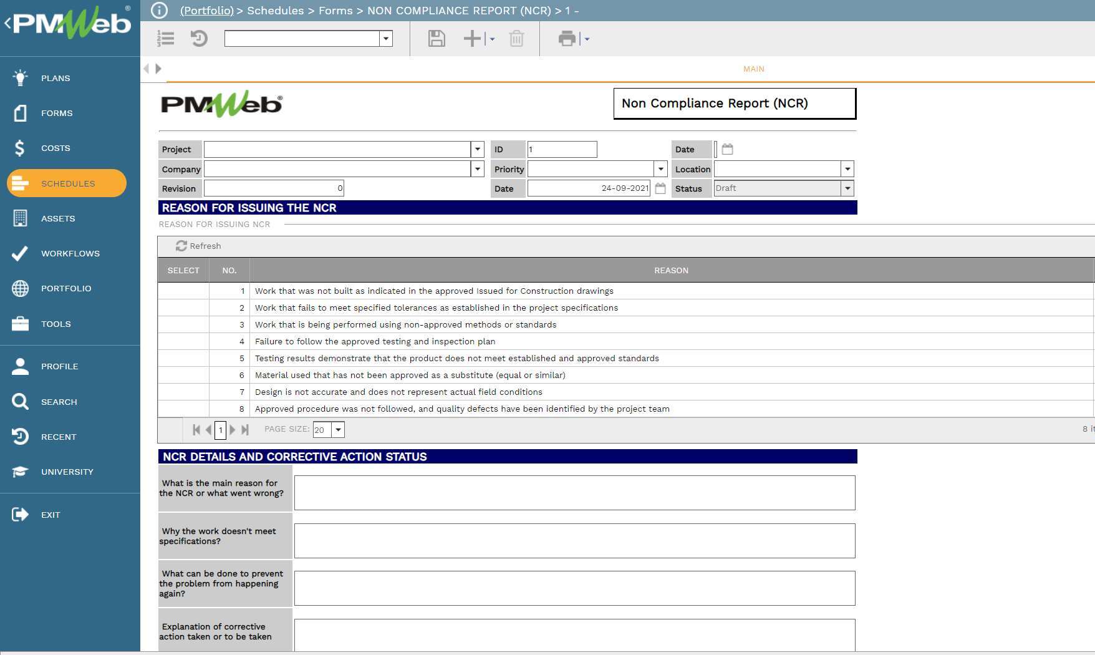Expand the Project dropdown
Image resolution: width=1095 pixels, height=655 pixels.
(x=478, y=149)
